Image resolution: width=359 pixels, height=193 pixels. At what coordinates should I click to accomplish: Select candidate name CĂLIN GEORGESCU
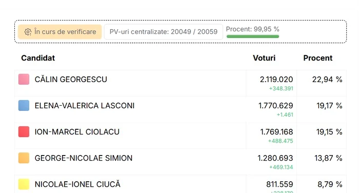coord(71,80)
